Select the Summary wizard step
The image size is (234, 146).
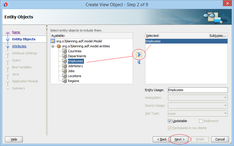[18, 88]
